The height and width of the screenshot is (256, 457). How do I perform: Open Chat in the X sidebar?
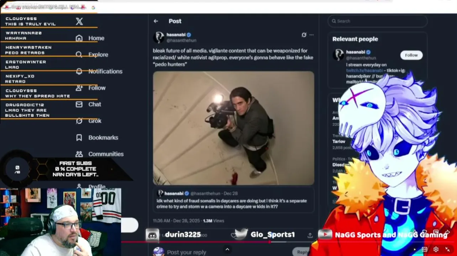click(x=89, y=104)
